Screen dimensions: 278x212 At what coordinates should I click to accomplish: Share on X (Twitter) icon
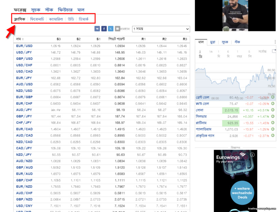tap(111, 29)
